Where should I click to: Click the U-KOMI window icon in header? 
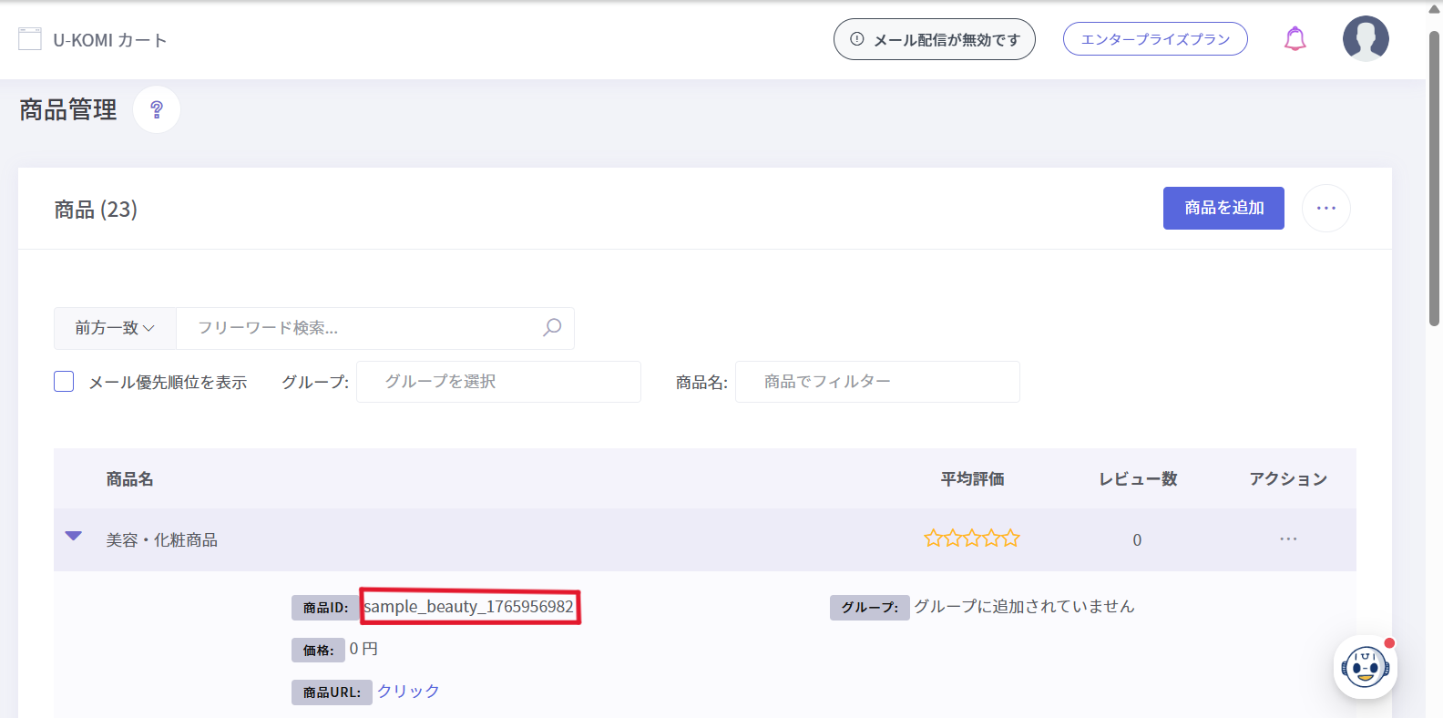point(30,39)
